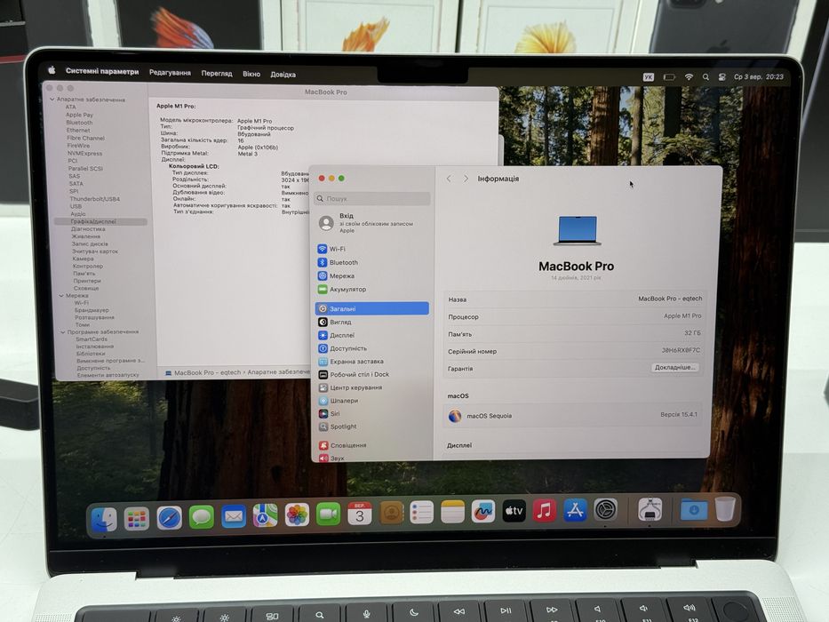Open App Store in the Dock
The height and width of the screenshot is (622, 829).
pyautogui.click(x=575, y=510)
